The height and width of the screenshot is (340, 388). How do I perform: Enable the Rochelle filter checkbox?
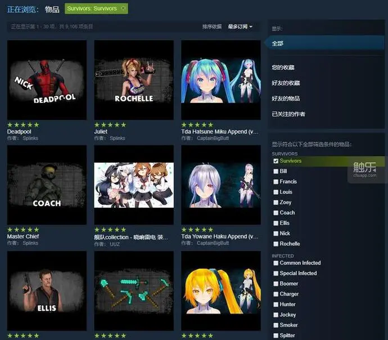(276, 244)
